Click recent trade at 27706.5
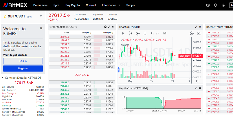This screenshot has height=119, width=233. pyautogui.click(x=215, y=102)
